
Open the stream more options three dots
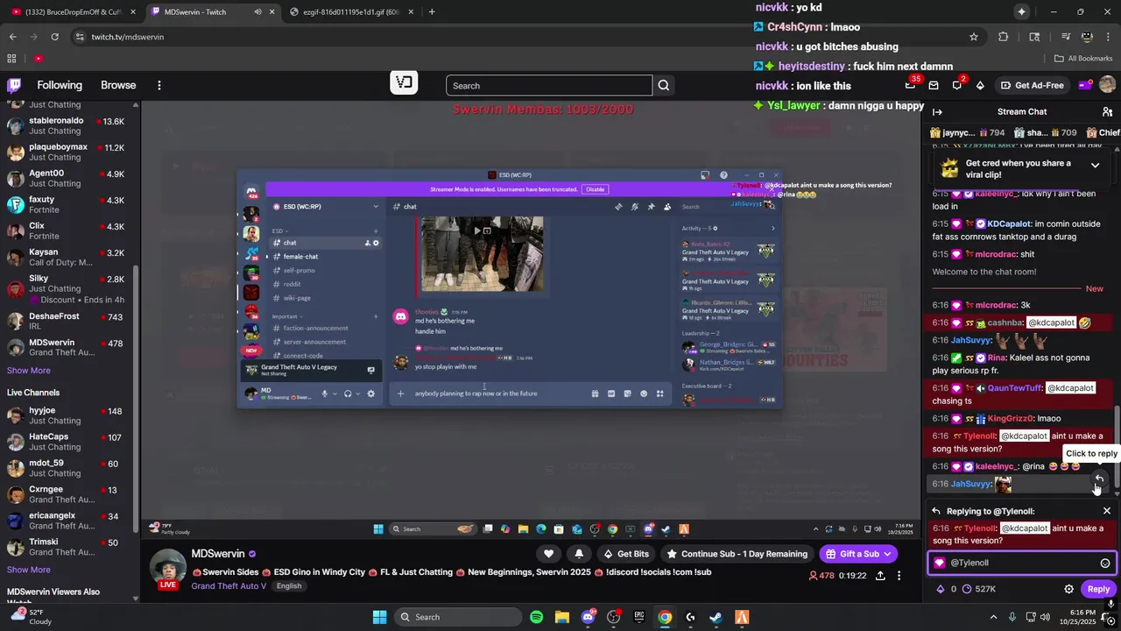pyautogui.click(x=899, y=576)
